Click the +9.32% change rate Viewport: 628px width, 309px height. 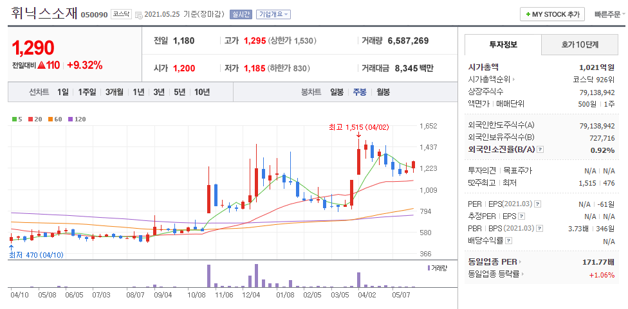tap(84, 65)
